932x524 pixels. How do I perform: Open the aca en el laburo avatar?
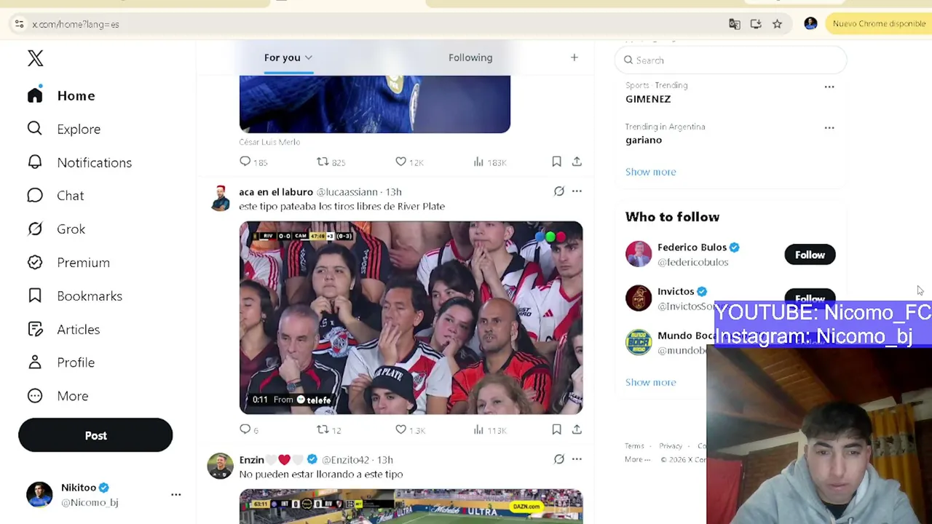220,198
